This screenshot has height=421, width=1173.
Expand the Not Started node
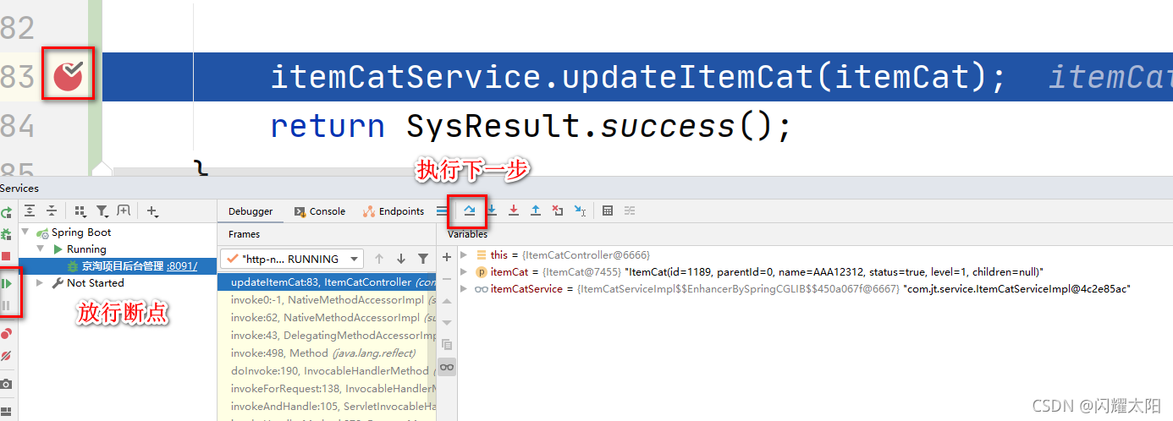click(x=40, y=283)
